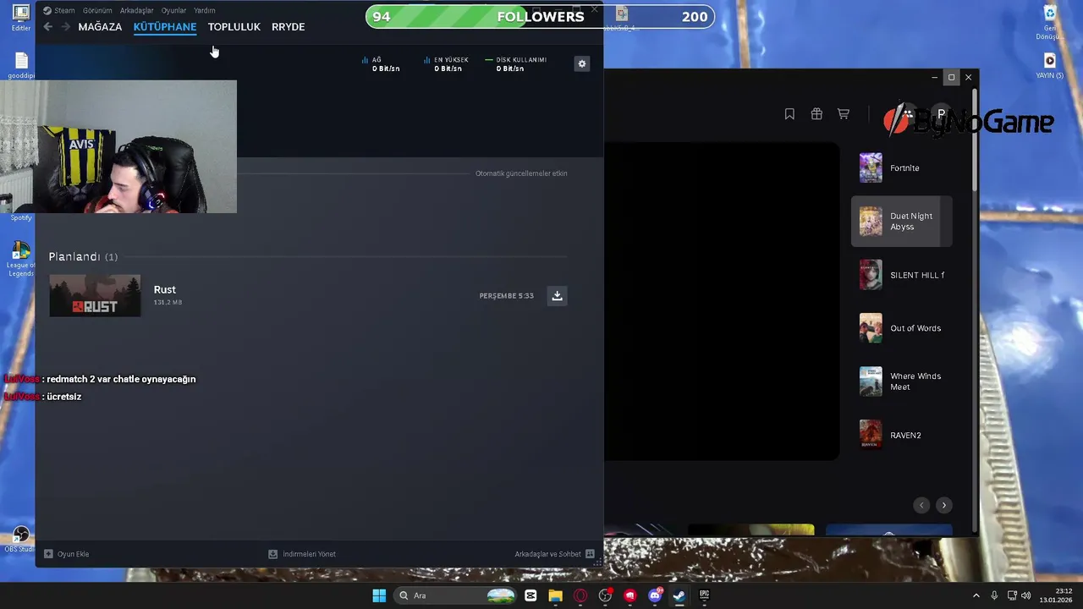Click the Steam icon in the taskbar

pos(679,595)
